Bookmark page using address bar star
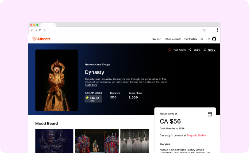 pyautogui.click(x=203, y=30)
